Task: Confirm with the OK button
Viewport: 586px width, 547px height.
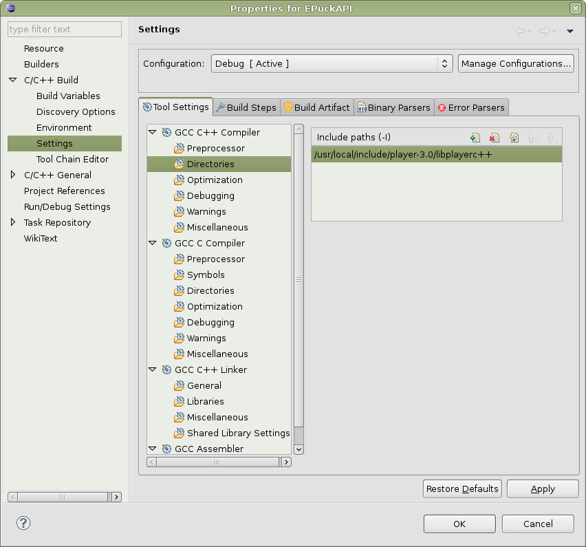Action: 459,524
